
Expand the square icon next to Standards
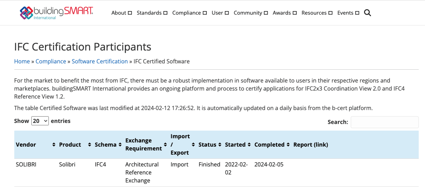pos(165,13)
